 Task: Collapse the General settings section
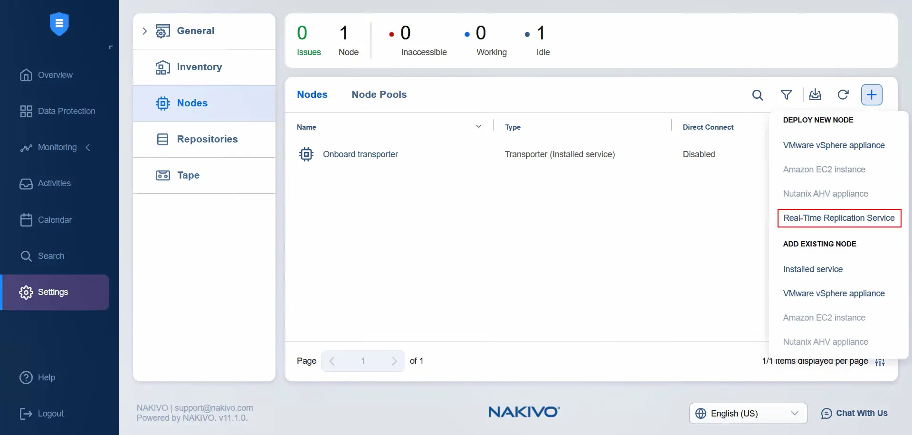pos(144,30)
